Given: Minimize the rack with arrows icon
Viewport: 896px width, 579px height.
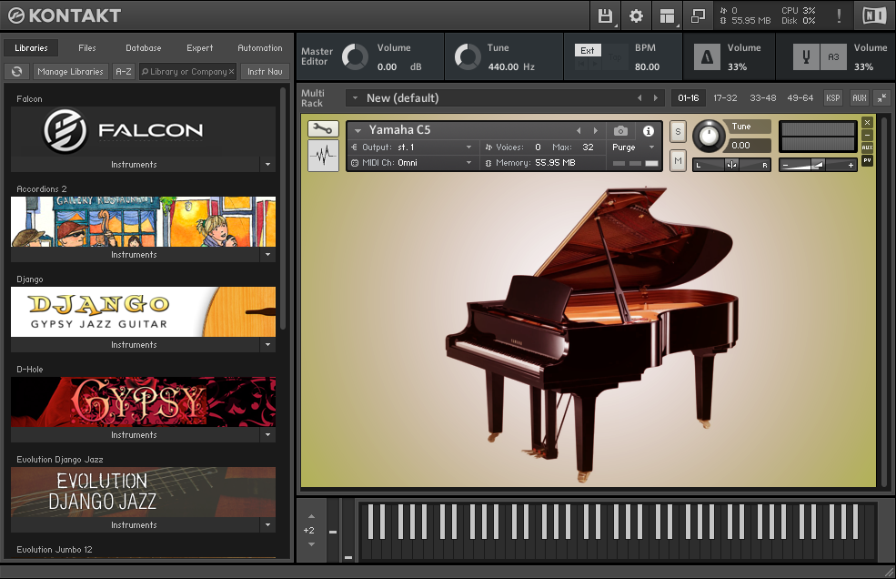Looking at the screenshot, I should point(882,97).
